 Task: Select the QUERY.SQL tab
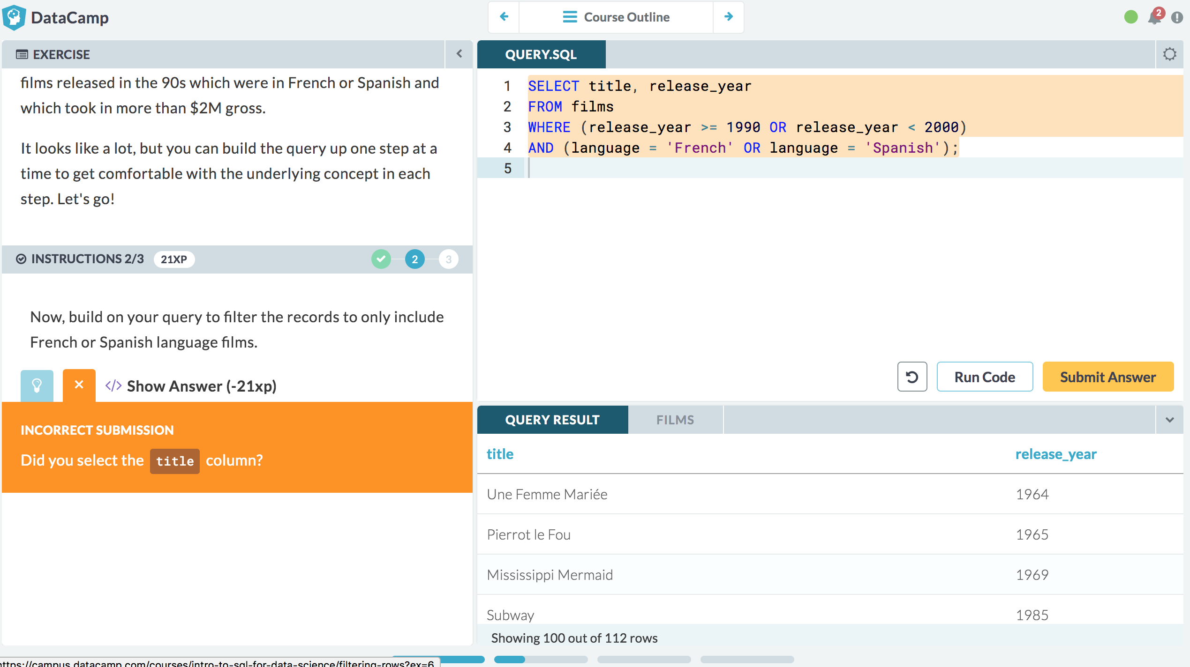coord(541,54)
